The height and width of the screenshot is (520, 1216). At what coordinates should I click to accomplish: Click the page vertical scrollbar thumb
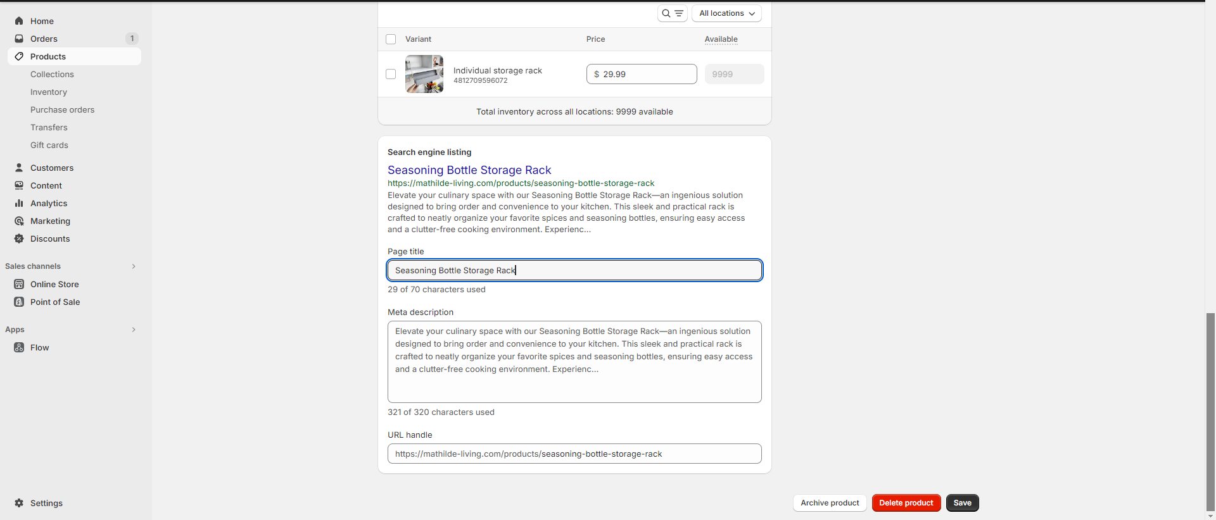pos(1210,411)
